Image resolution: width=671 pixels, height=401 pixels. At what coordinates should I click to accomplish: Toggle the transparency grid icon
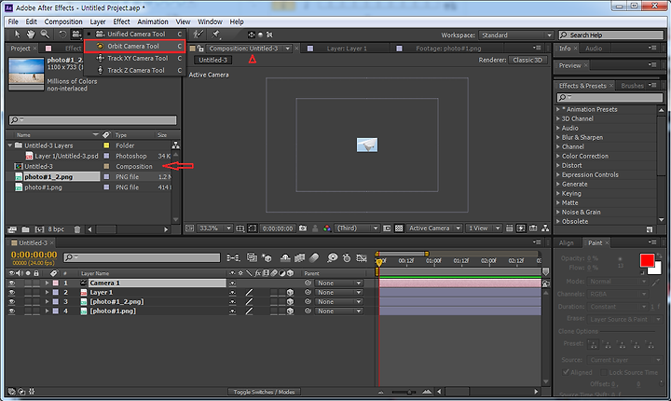pos(399,228)
